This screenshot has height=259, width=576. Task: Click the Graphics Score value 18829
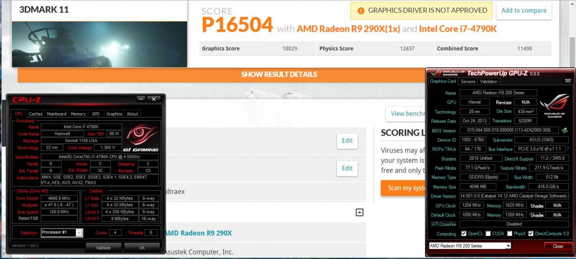(289, 48)
